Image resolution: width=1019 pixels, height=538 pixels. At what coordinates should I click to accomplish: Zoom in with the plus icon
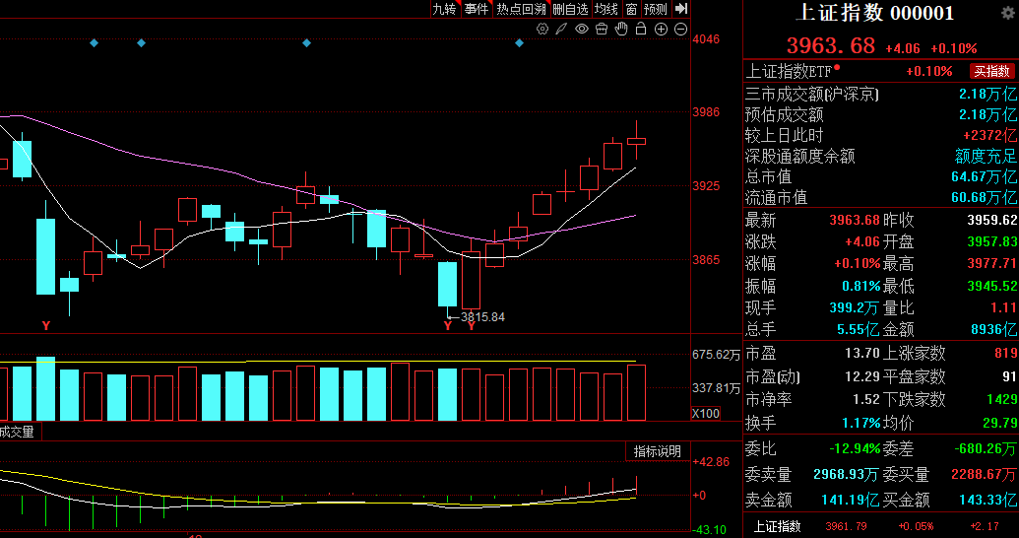[x=661, y=30]
